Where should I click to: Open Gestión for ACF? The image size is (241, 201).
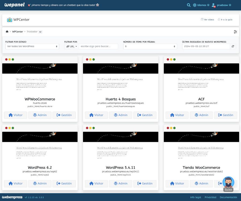226,115
